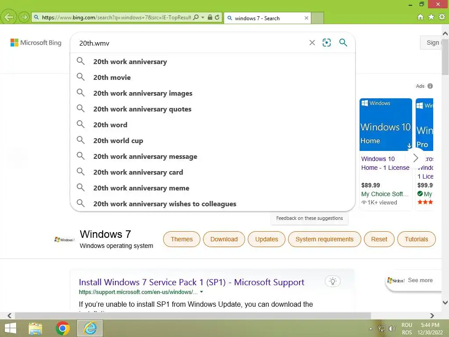The height and width of the screenshot is (337, 449).
Task: Choose suggestion '20th work anniversary message'
Action: click(213, 157)
